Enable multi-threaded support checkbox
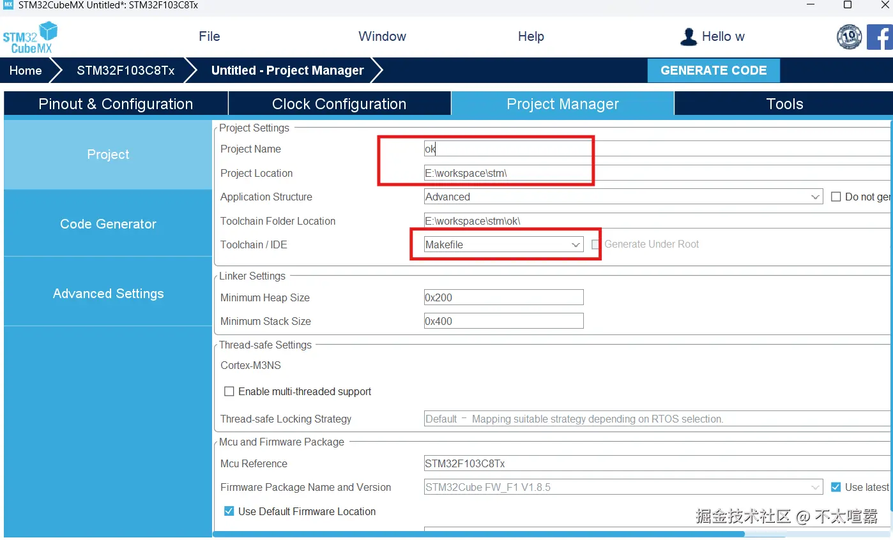893x540 pixels. coord(229,391)
